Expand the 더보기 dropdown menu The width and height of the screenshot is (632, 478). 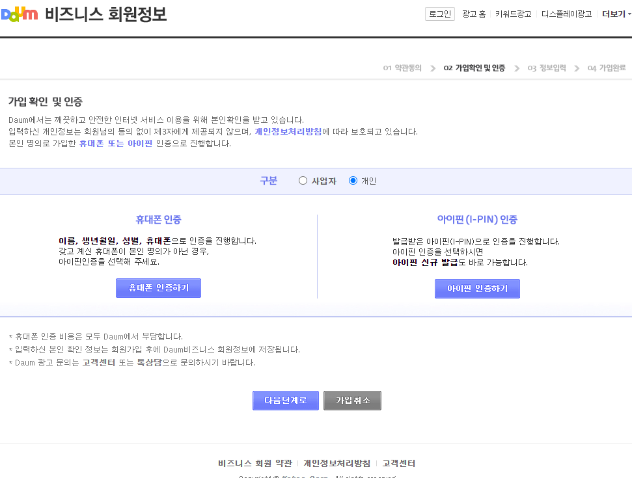point(616,14)
